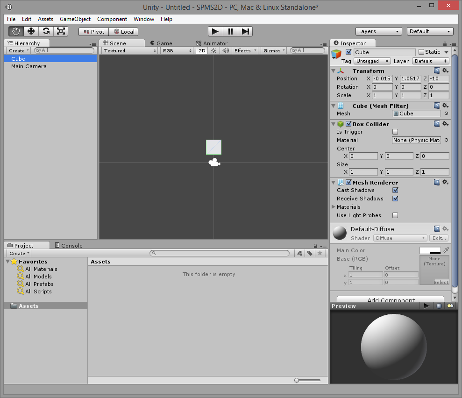Image resolution: width=462 pixels, height=398 pixels.
Task: Open the Layers dropdown
Action: pos(378,31)
